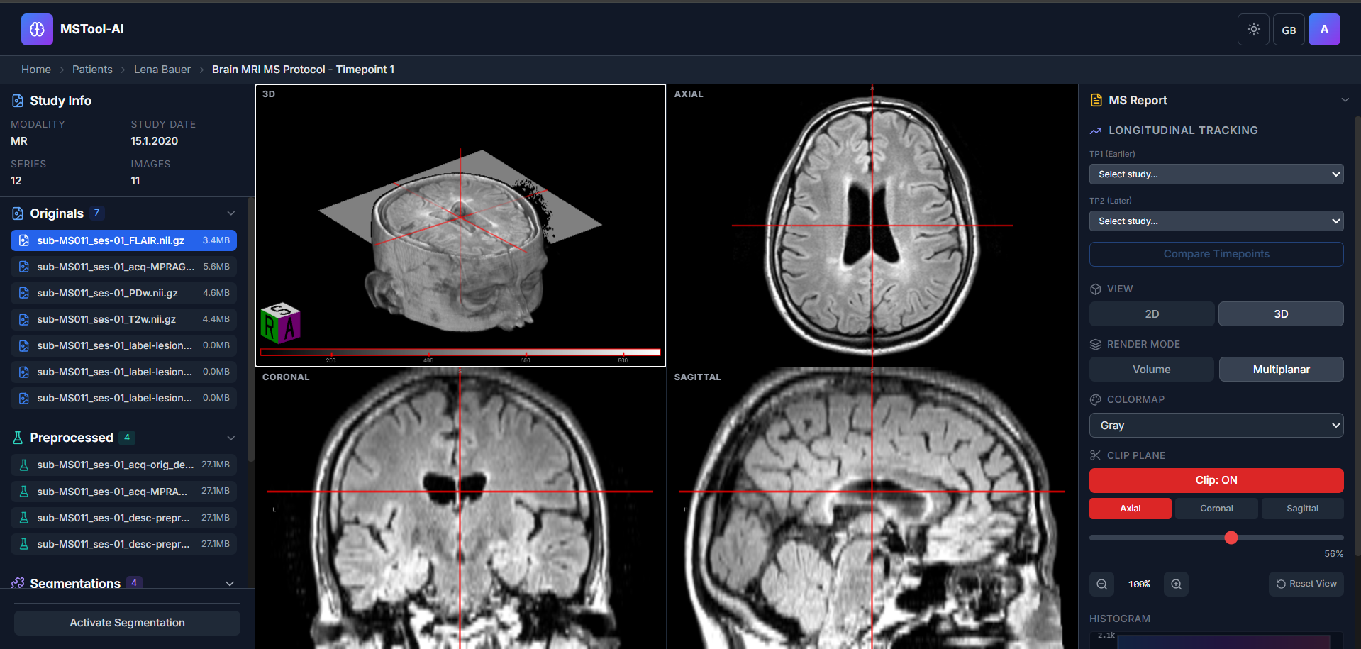The width and height of the screenshot is (1361, 649).
Task: Click the Preprocessed flask icon
Action: click(18, 438)
